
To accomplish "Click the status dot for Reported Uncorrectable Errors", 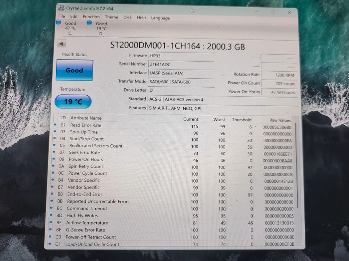I will click(x=52, y=200).
